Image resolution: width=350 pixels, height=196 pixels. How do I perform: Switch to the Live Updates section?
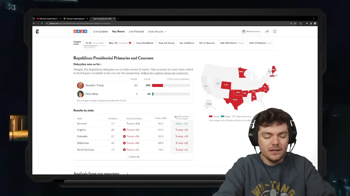tap(100, 32)
